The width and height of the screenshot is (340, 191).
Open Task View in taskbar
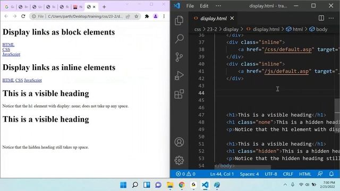[147, 185]
